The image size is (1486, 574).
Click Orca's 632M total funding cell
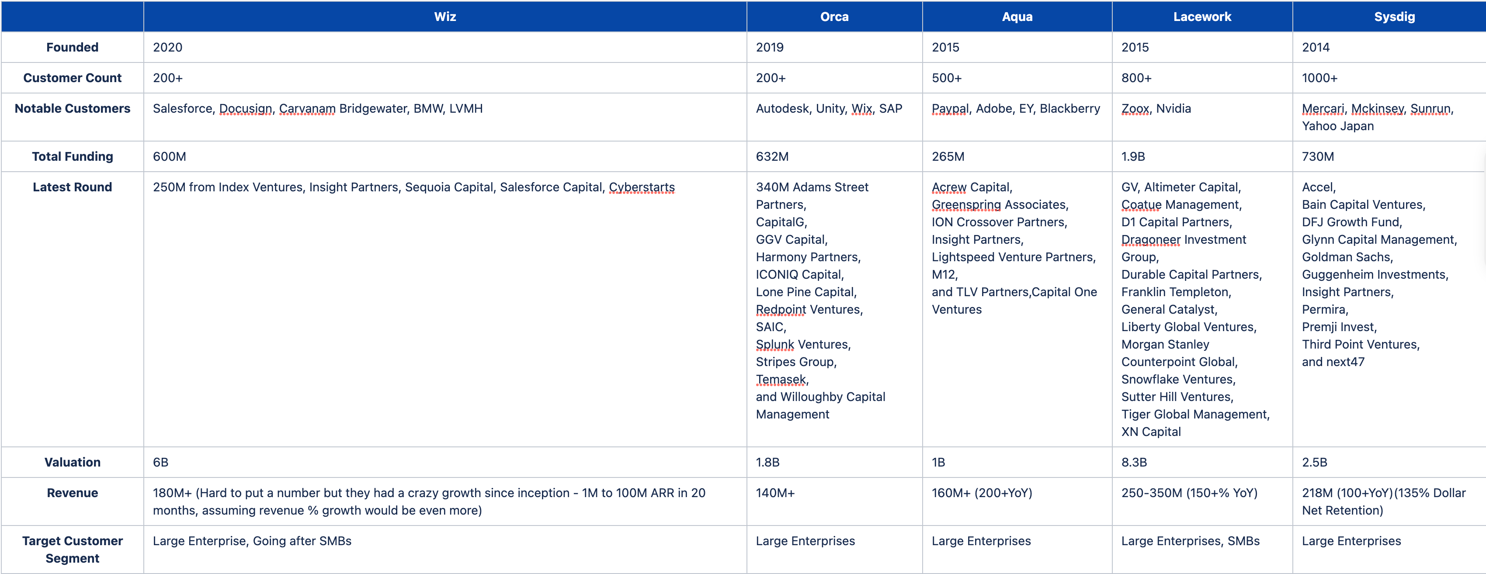pos(772,156)
